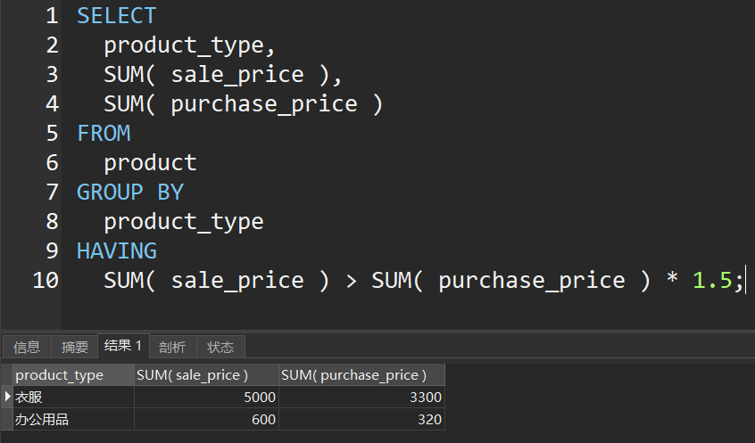Switch to the 信息 tab
The width and height of the screenshot is (755, 443).
click(x=27, y=347)
